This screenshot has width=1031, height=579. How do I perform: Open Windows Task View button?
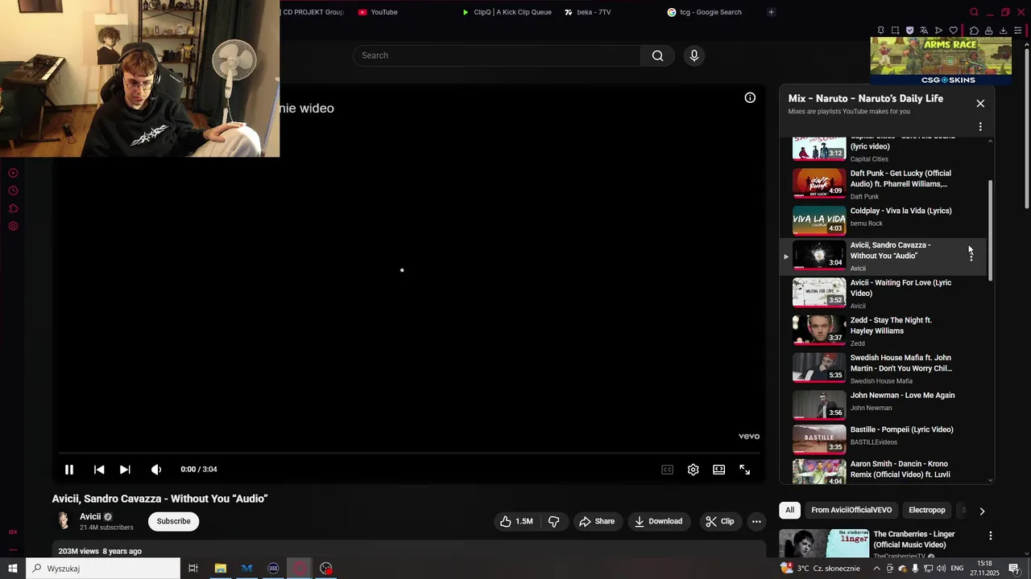[193, 569]
